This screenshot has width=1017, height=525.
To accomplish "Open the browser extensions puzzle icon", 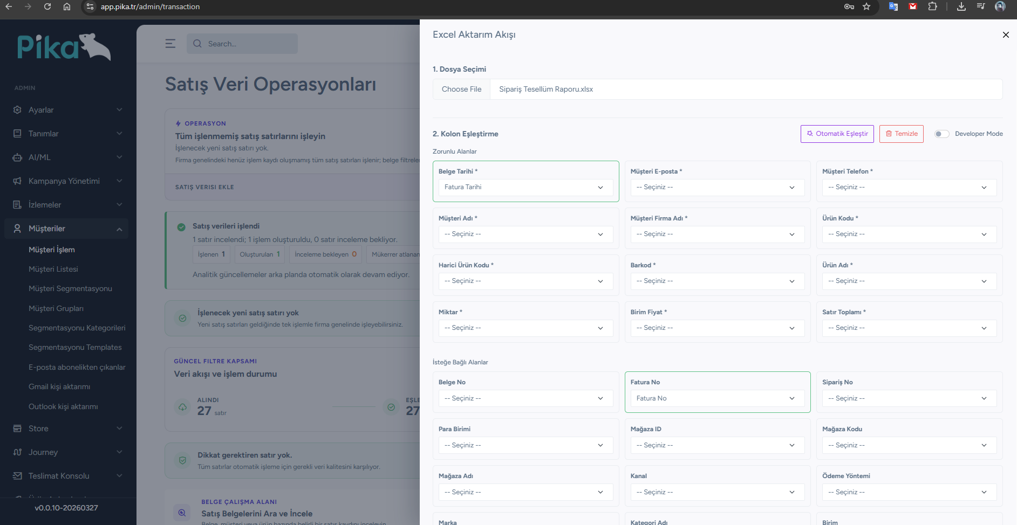I will 932,6.
